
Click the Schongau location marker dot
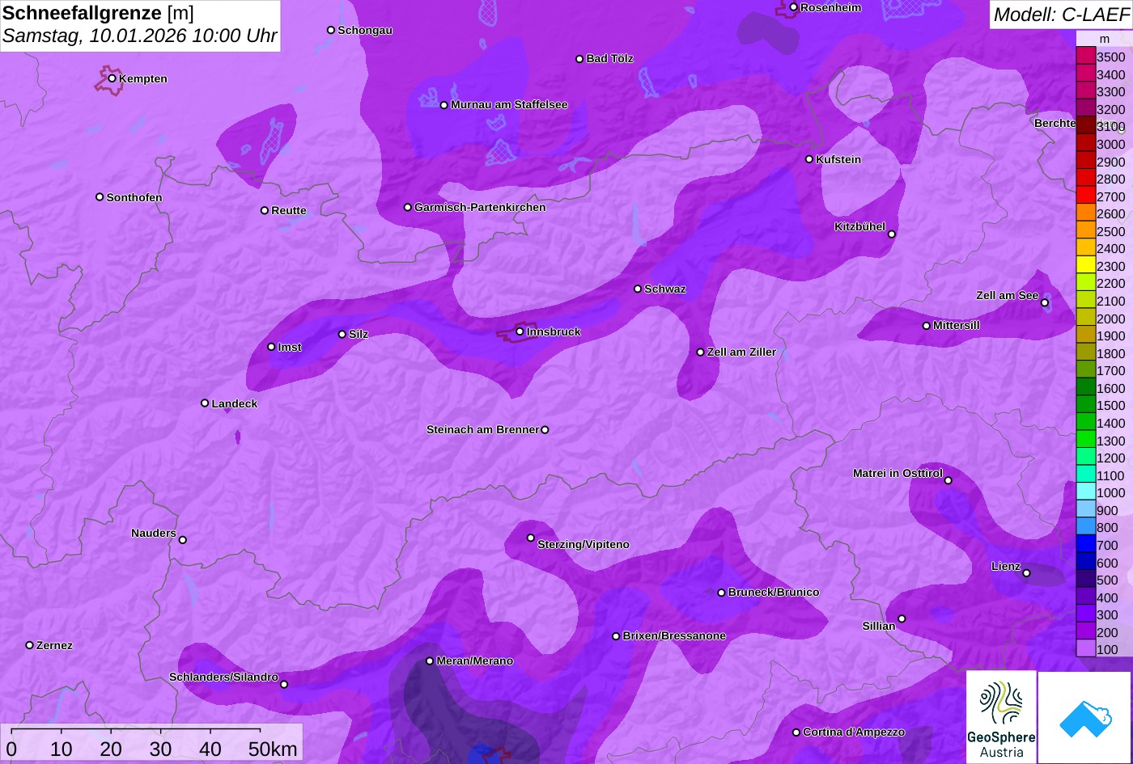point(331,30)
